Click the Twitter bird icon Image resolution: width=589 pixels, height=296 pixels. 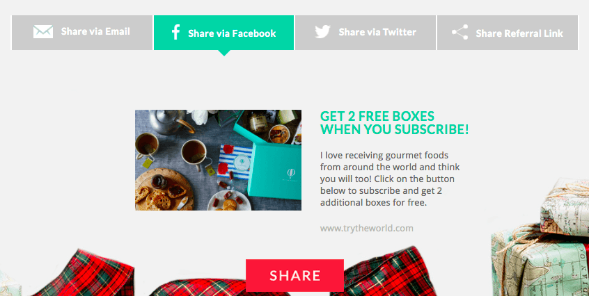[322, 32]
